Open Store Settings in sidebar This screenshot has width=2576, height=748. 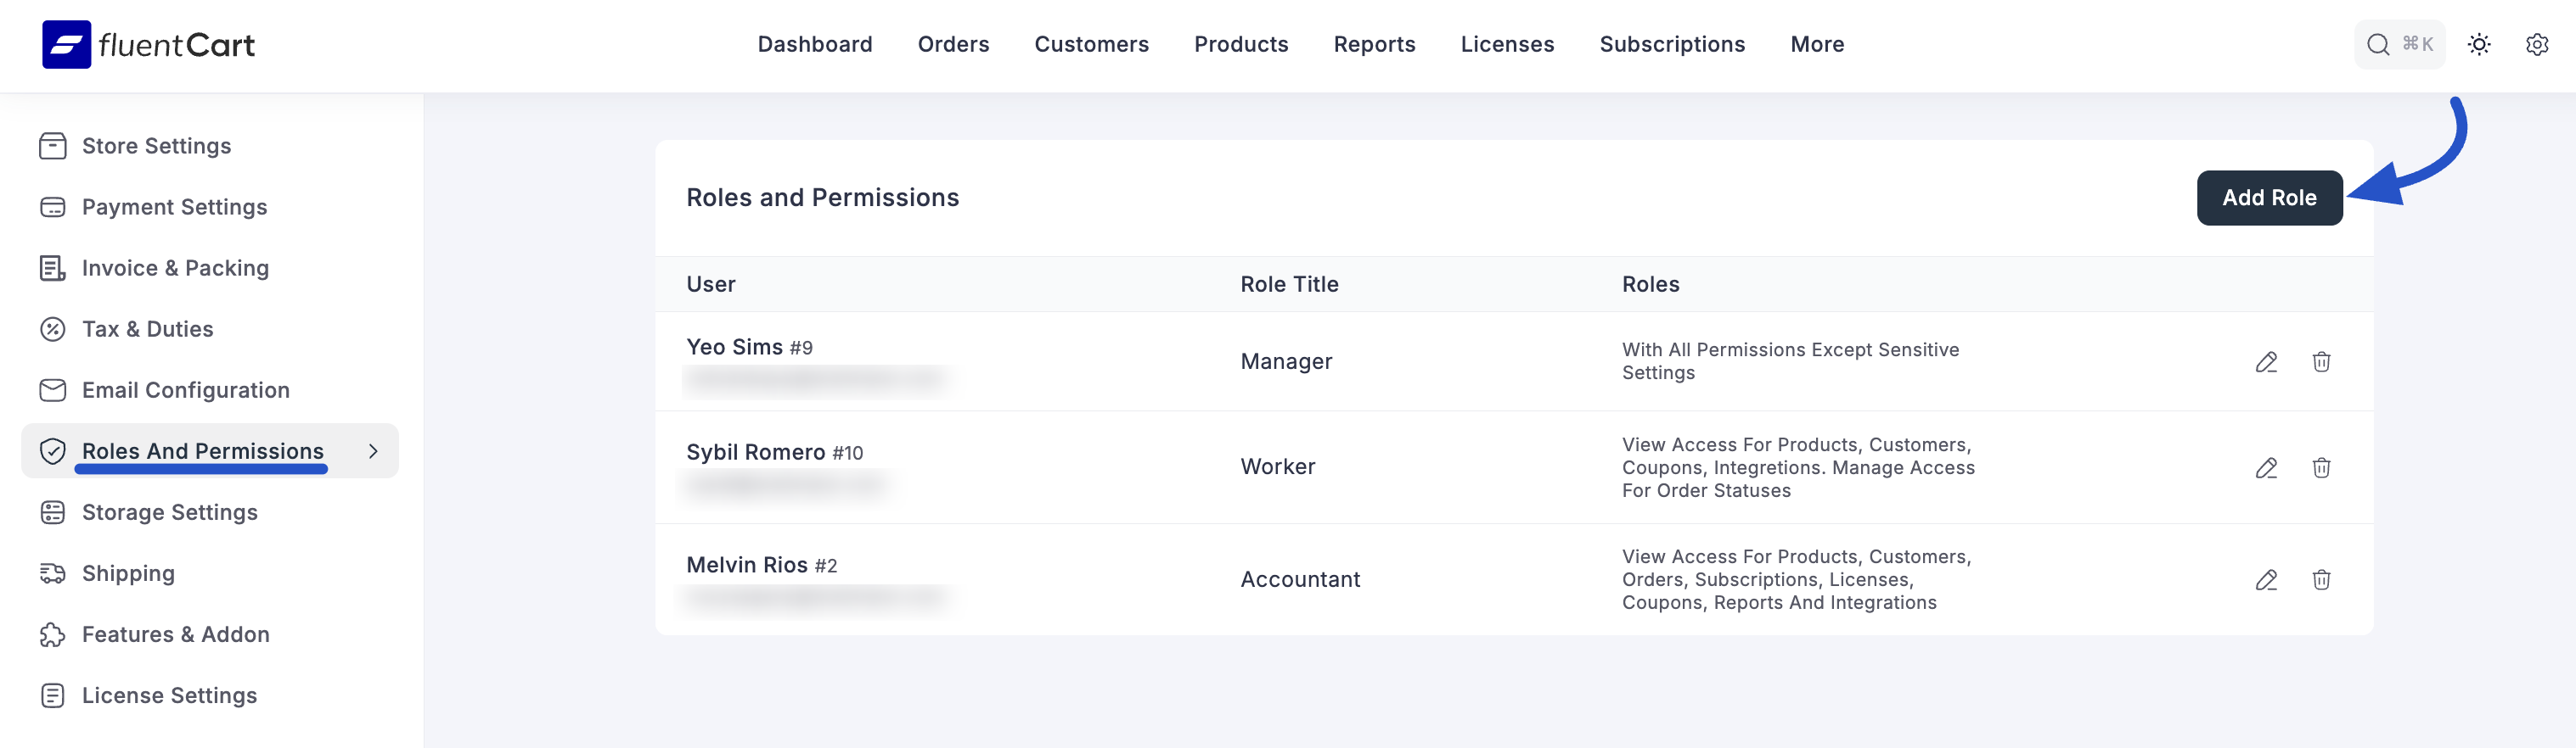[156, 146]
